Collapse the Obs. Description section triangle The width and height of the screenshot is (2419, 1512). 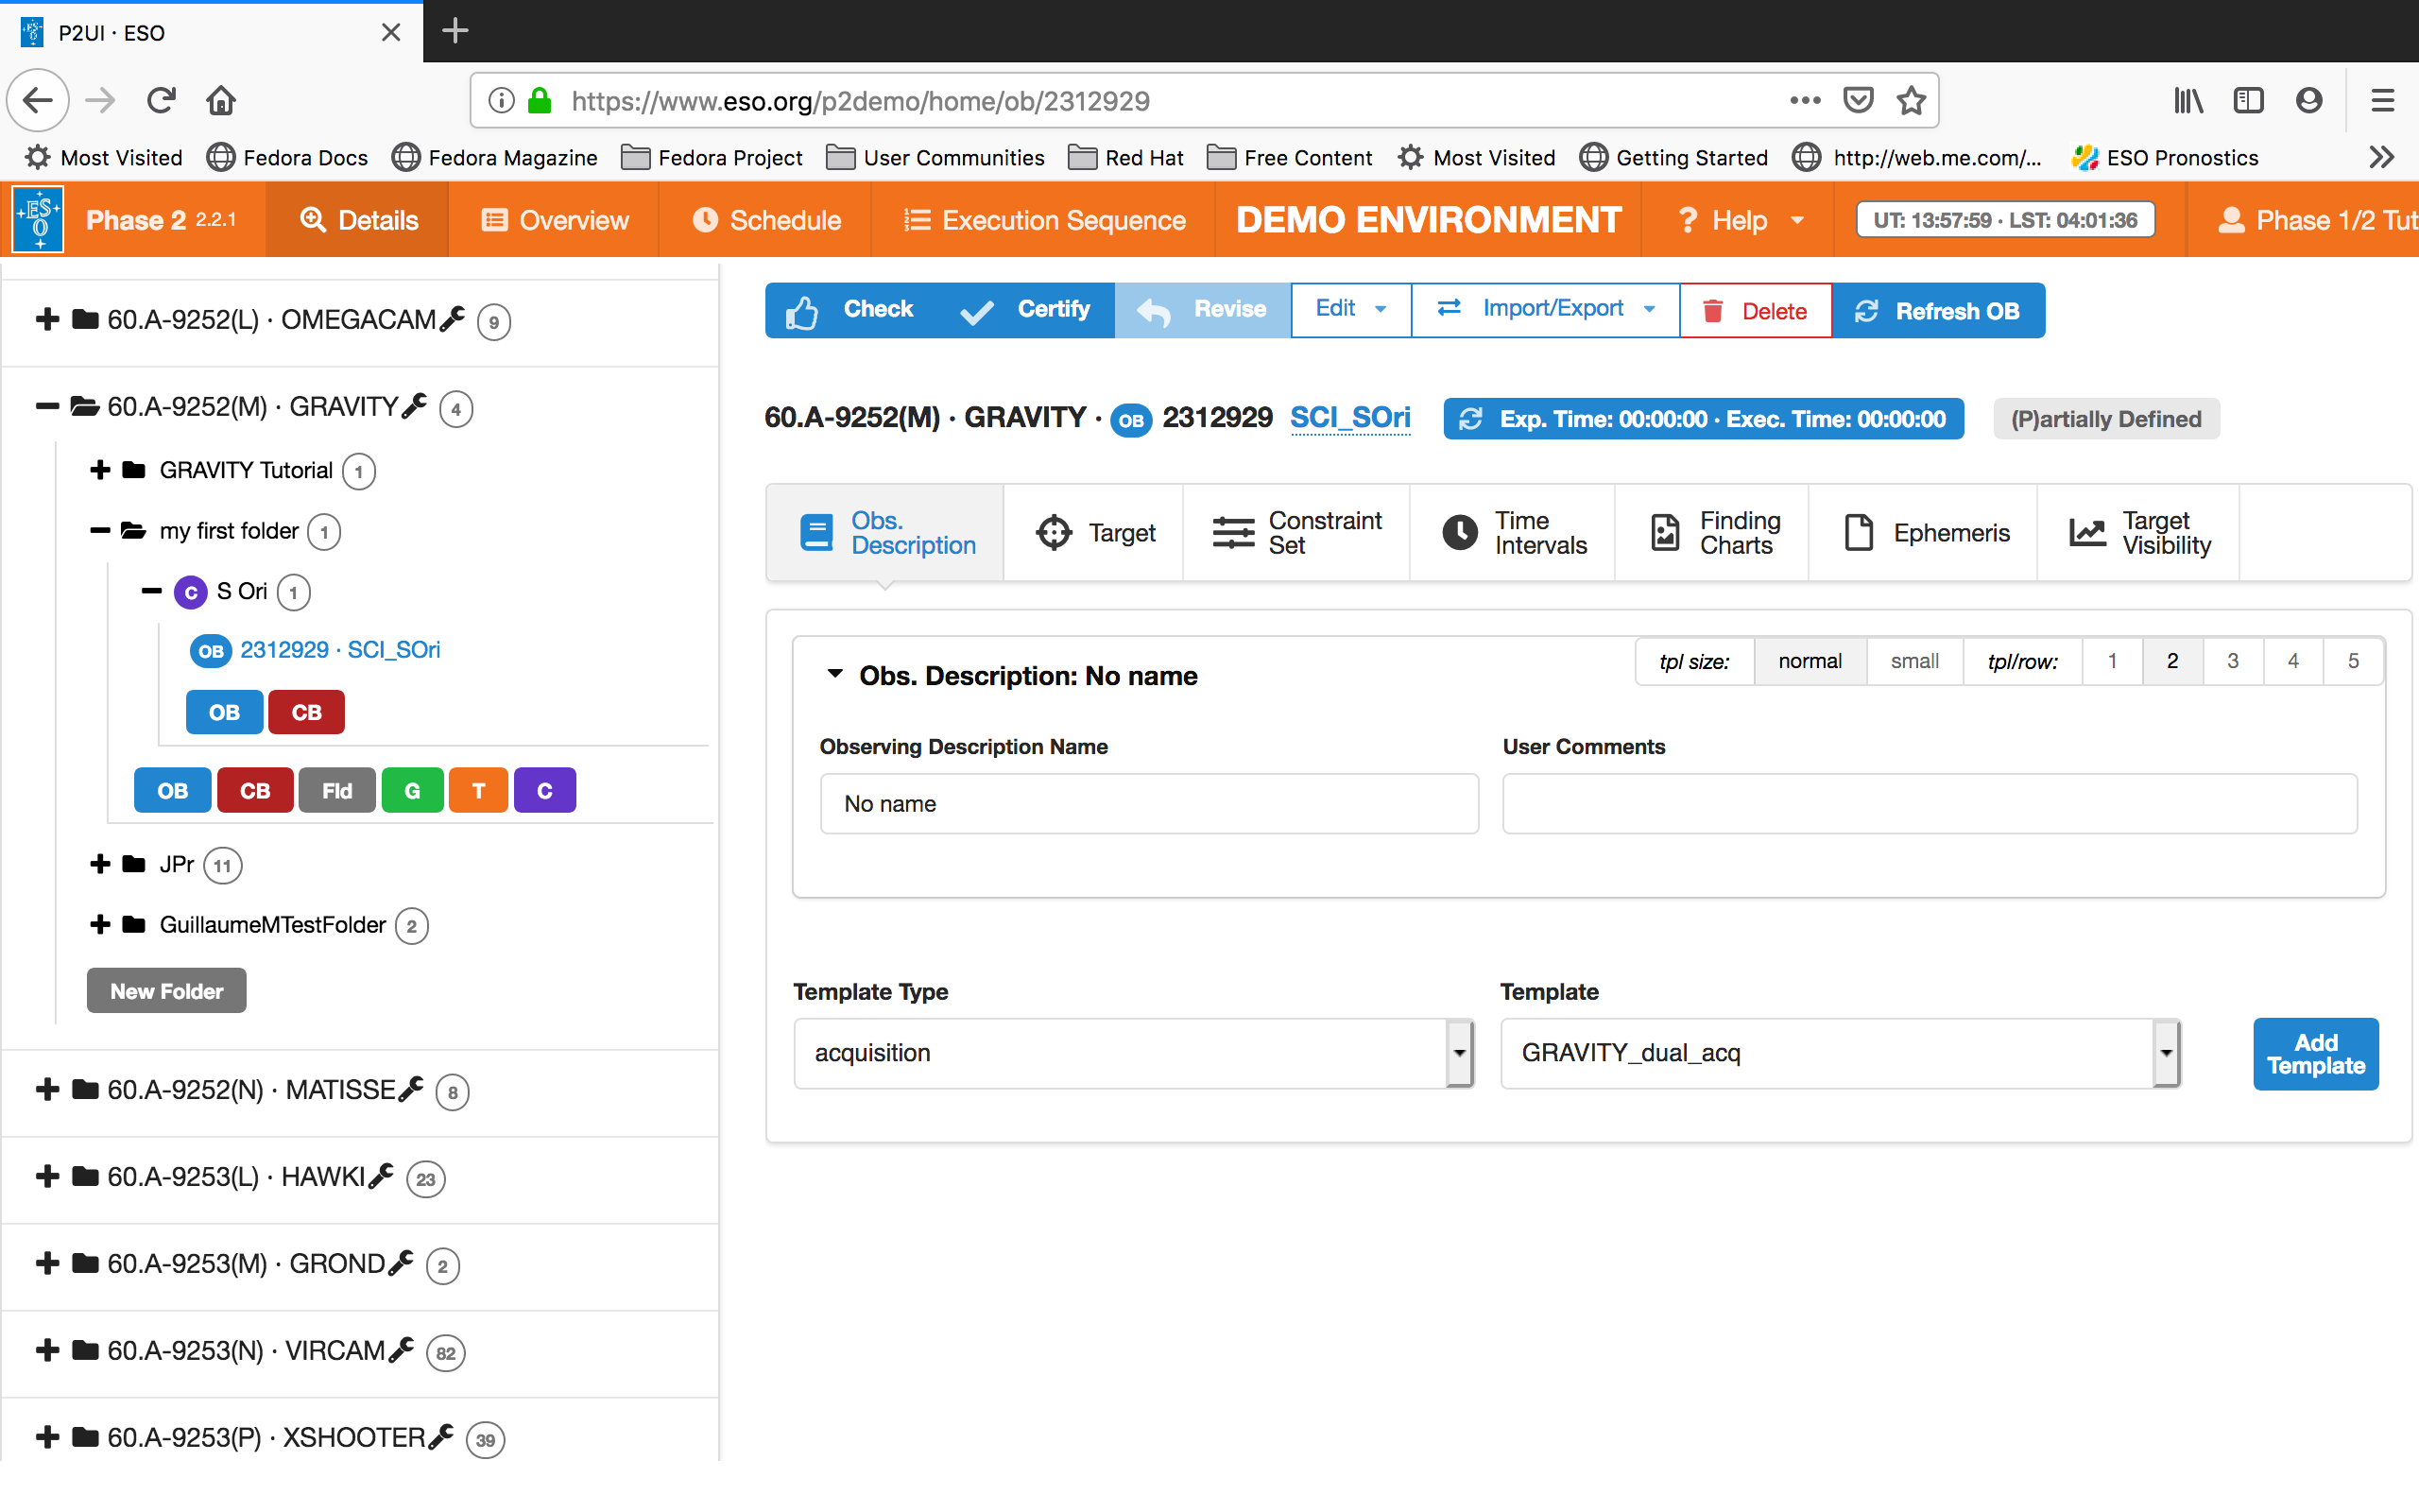tap(834, 674)
